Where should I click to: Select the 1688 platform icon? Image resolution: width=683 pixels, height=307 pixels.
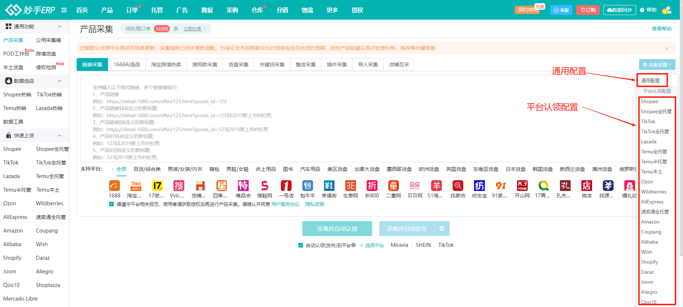tap(114, 186)
